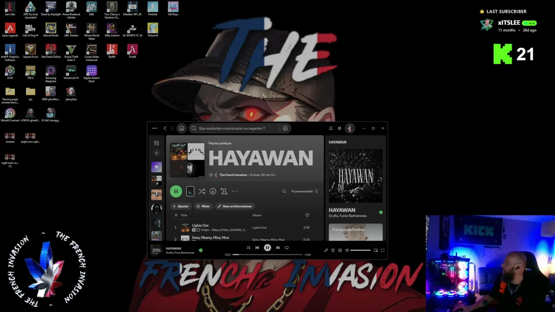Toggle shuffle in the bottom player bar
This screenshot has height=312, width=555.
click(x=248, y=248)
